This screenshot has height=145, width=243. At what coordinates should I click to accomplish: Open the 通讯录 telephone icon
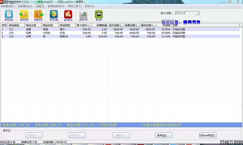click(98, 15)
